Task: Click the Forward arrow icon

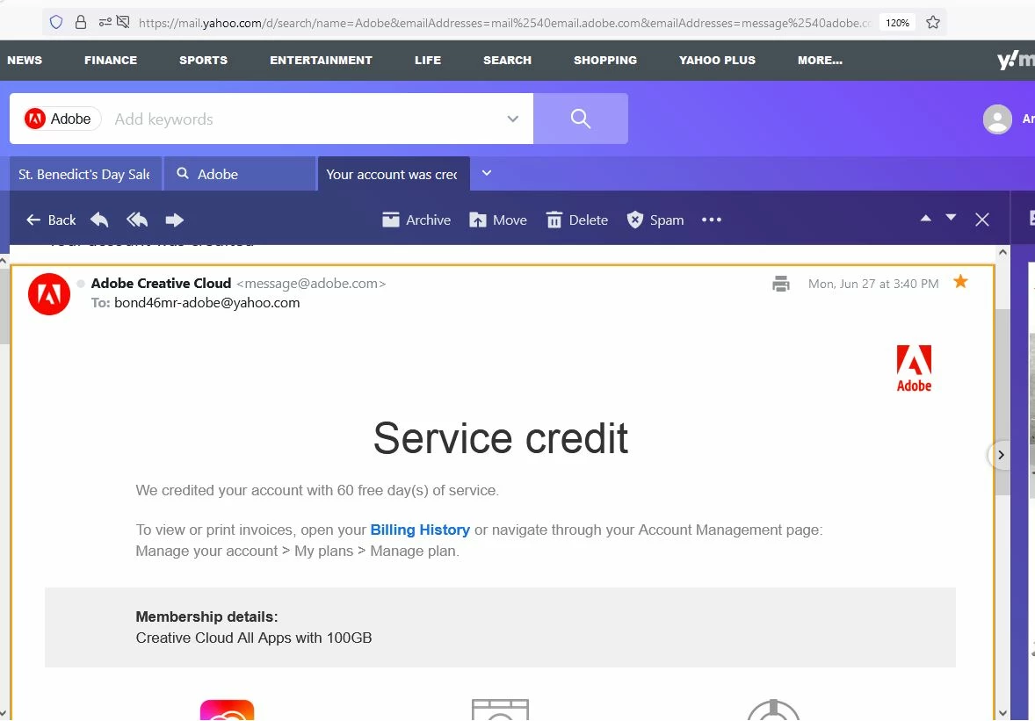Action: point(174,220)
